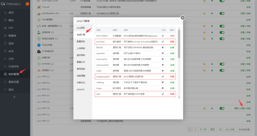Open folder icon for PHP守护 1.2 row
The height and width of the screenshot is (136, 257).
204,64
